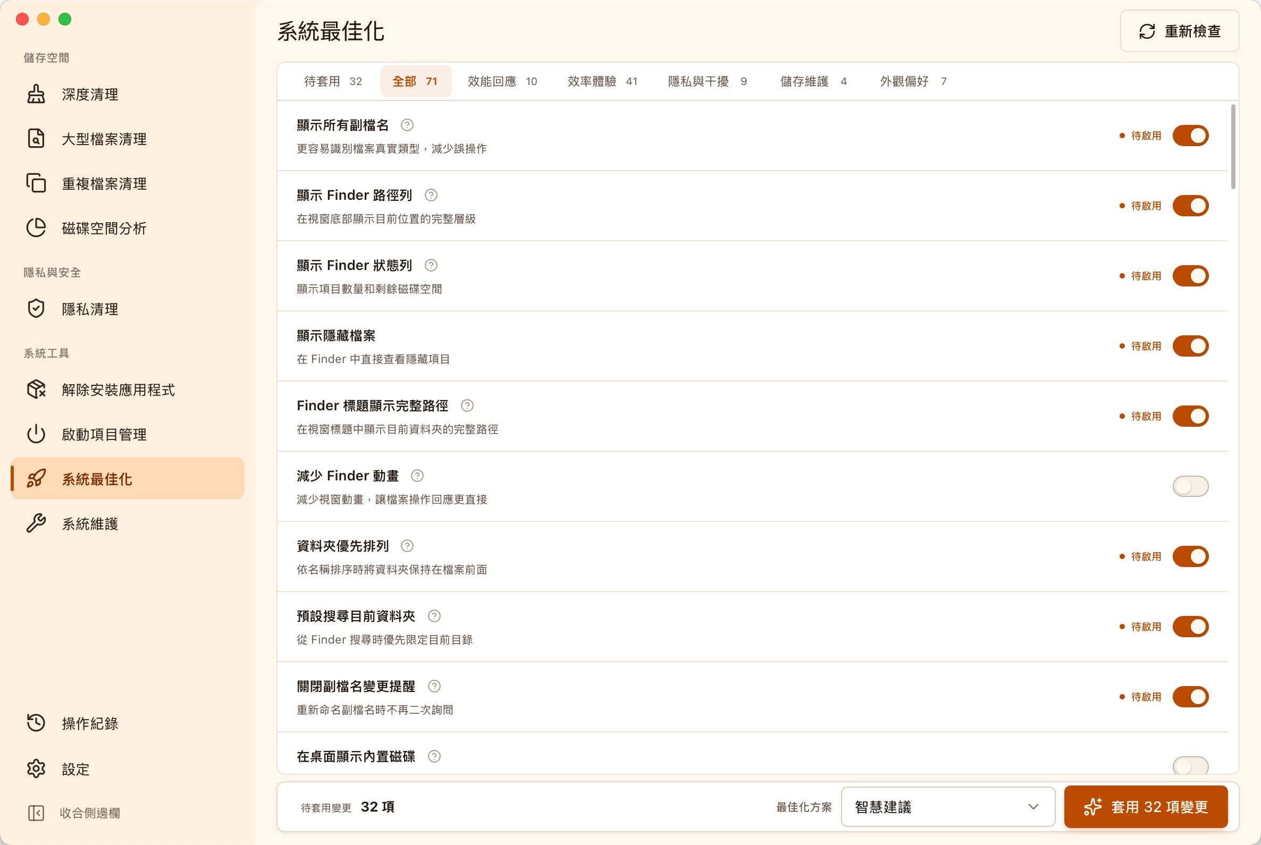Click the settings list vertical scrollbar
The width and height of the screenshot is (1261, 845).
tap(1233, 147)
